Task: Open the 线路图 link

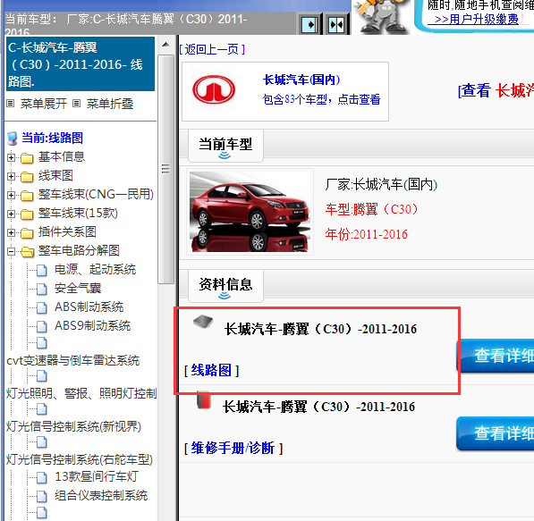Action: pos(211,370)
